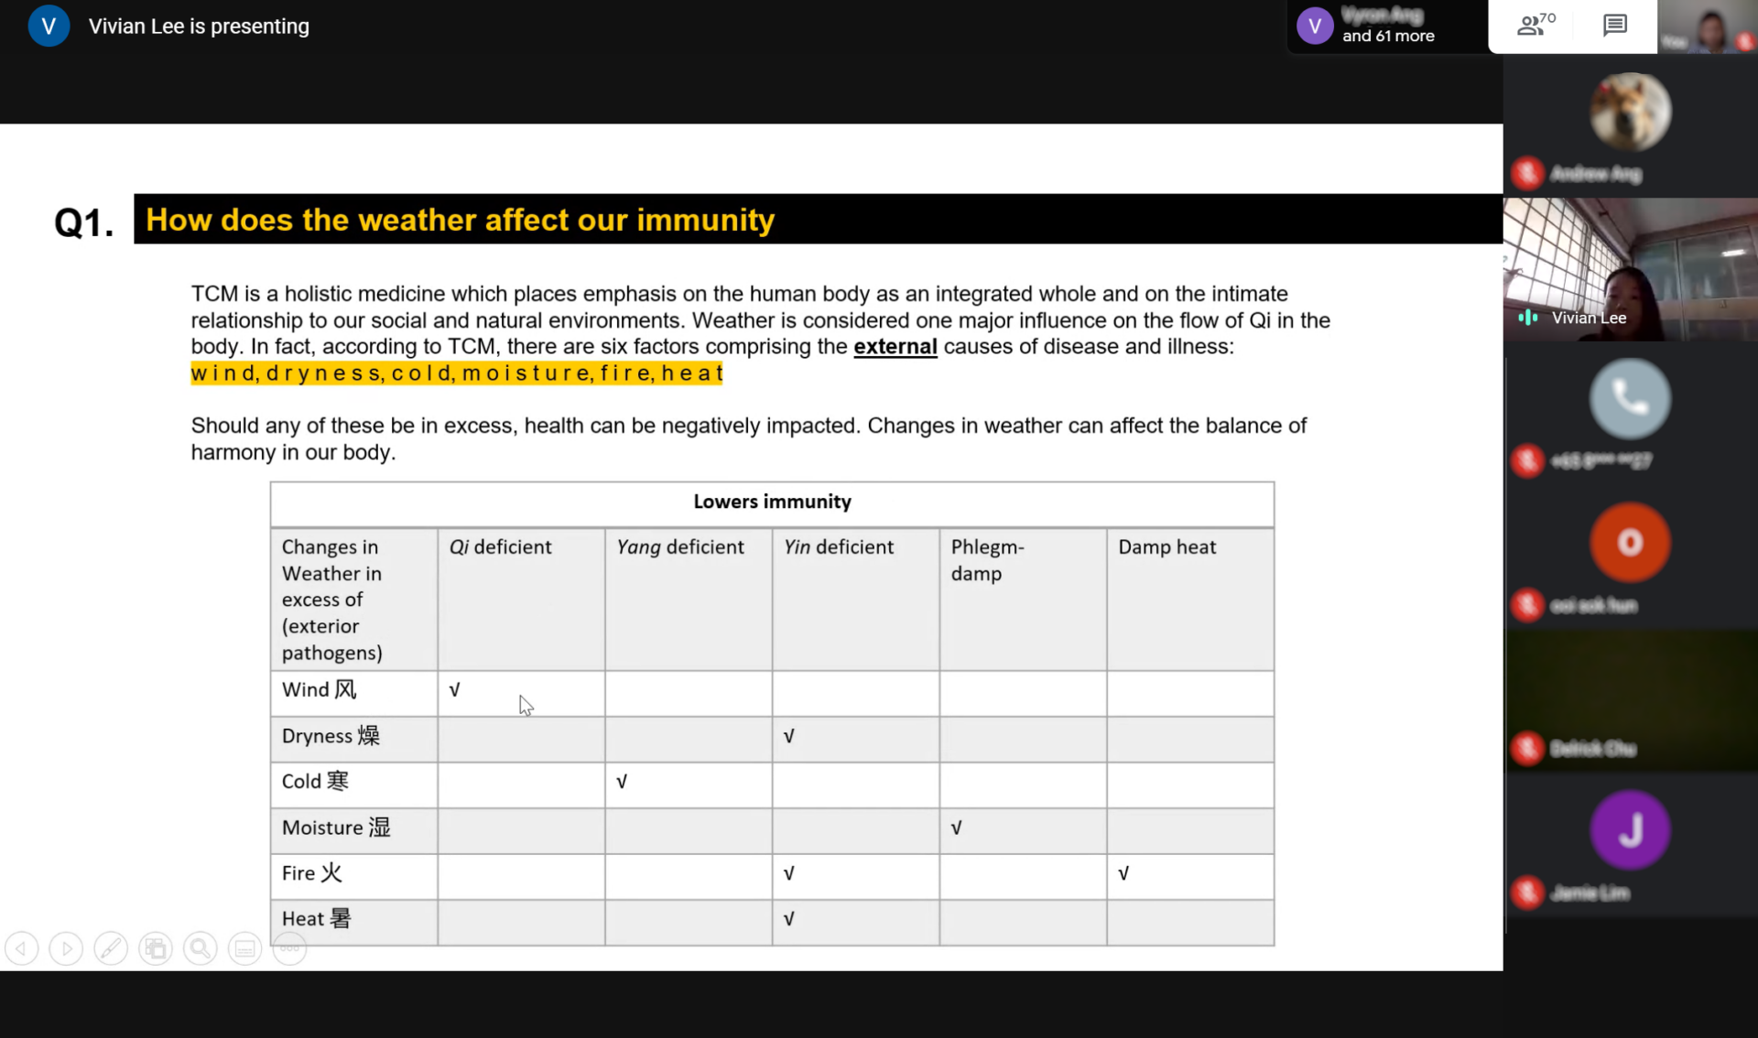Select the pen annotation tool

pyautogui.click(x=111, y=948)
